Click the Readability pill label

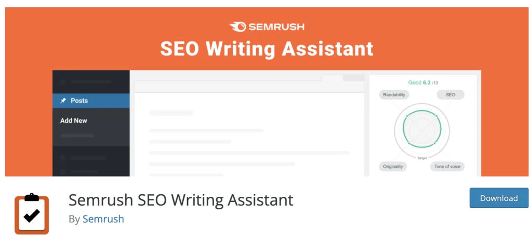(x=394, y=95)
